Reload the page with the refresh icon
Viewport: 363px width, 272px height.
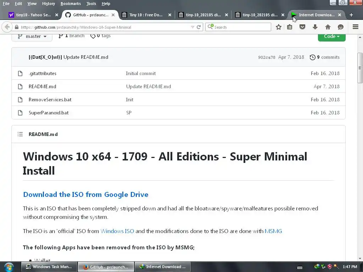coord(199,27)
